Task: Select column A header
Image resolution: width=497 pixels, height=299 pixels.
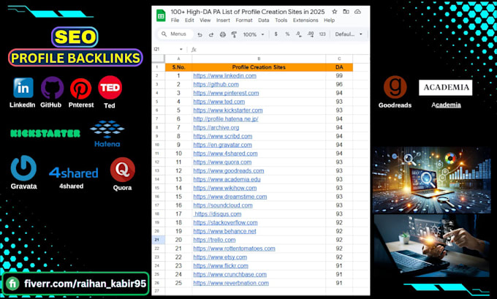Action: click(178, 58)
